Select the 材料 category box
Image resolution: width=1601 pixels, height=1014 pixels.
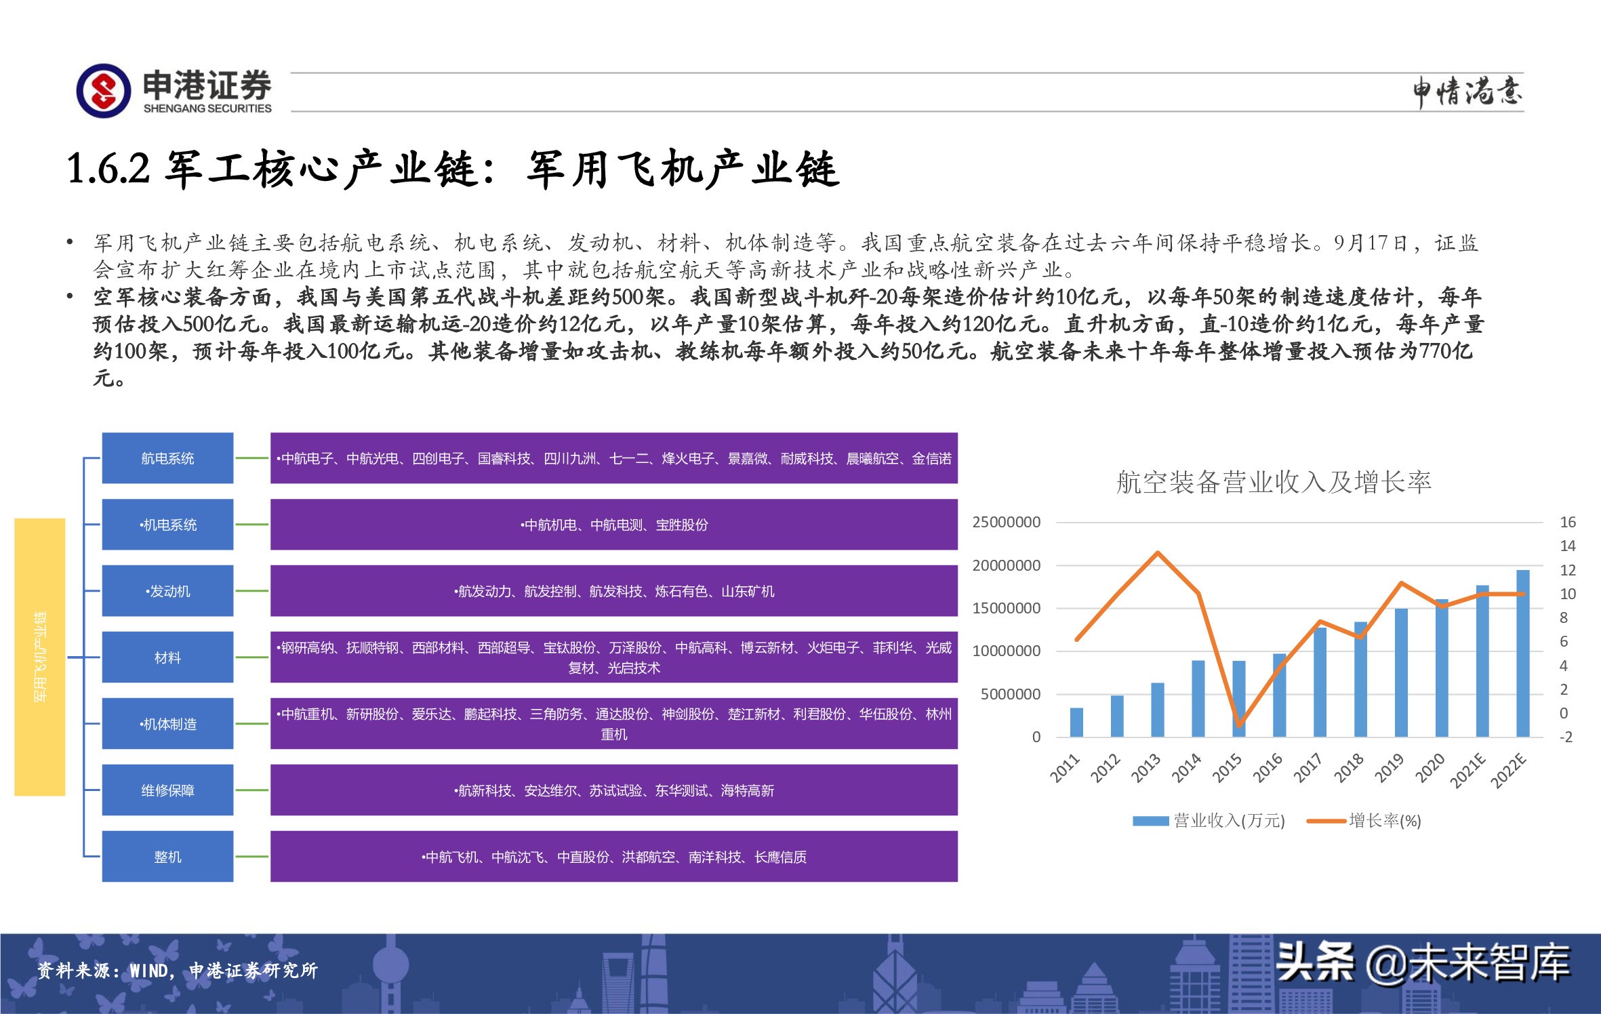click(167, 657)
